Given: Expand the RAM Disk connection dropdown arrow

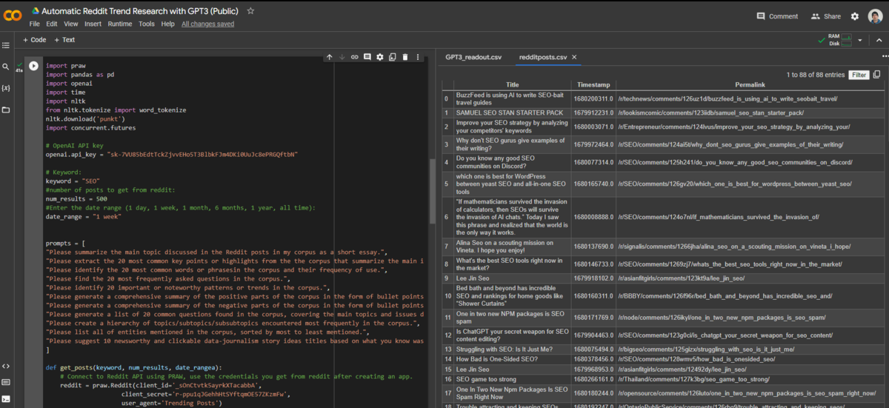Looking at the screenshot, I should (859, 40).
